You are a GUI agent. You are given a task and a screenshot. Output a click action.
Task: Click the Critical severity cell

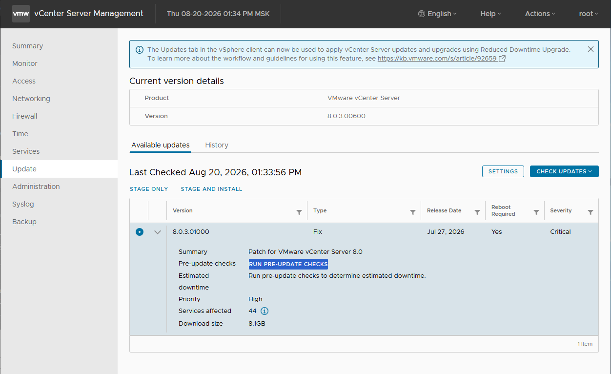point(560,232)
